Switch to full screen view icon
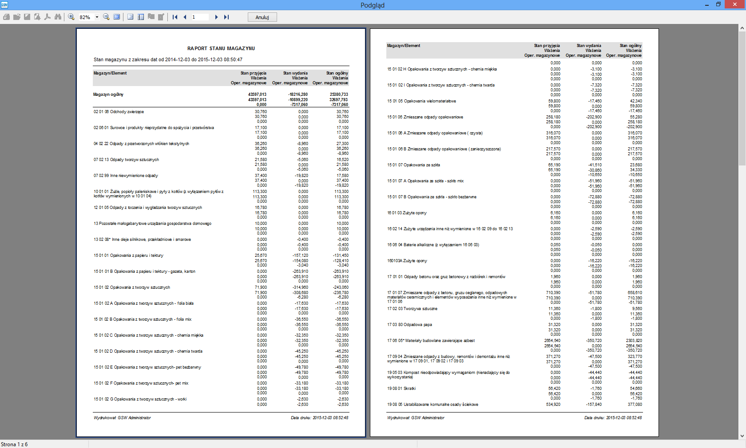This screenshot has height=448, width=746. (116, 17)
